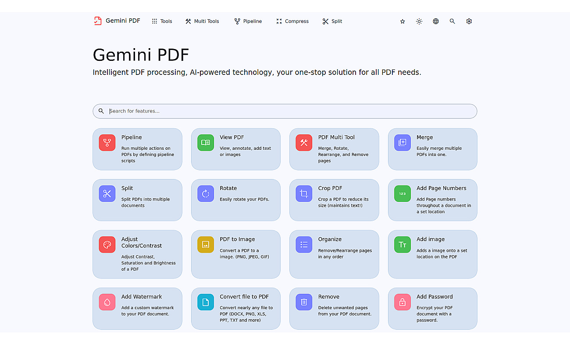Click 'View, annotate, add text or images' text

pyautogui.click(x=246, y=151)
